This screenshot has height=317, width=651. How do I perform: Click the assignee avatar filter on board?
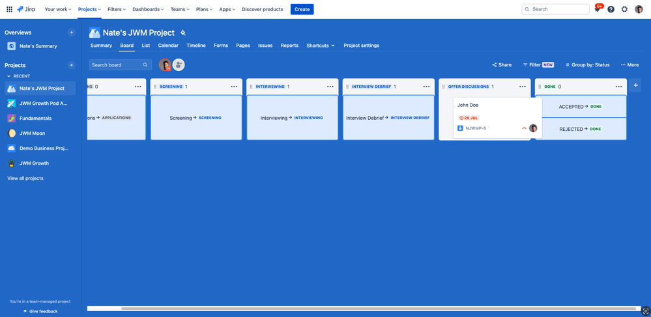[165, 64]
